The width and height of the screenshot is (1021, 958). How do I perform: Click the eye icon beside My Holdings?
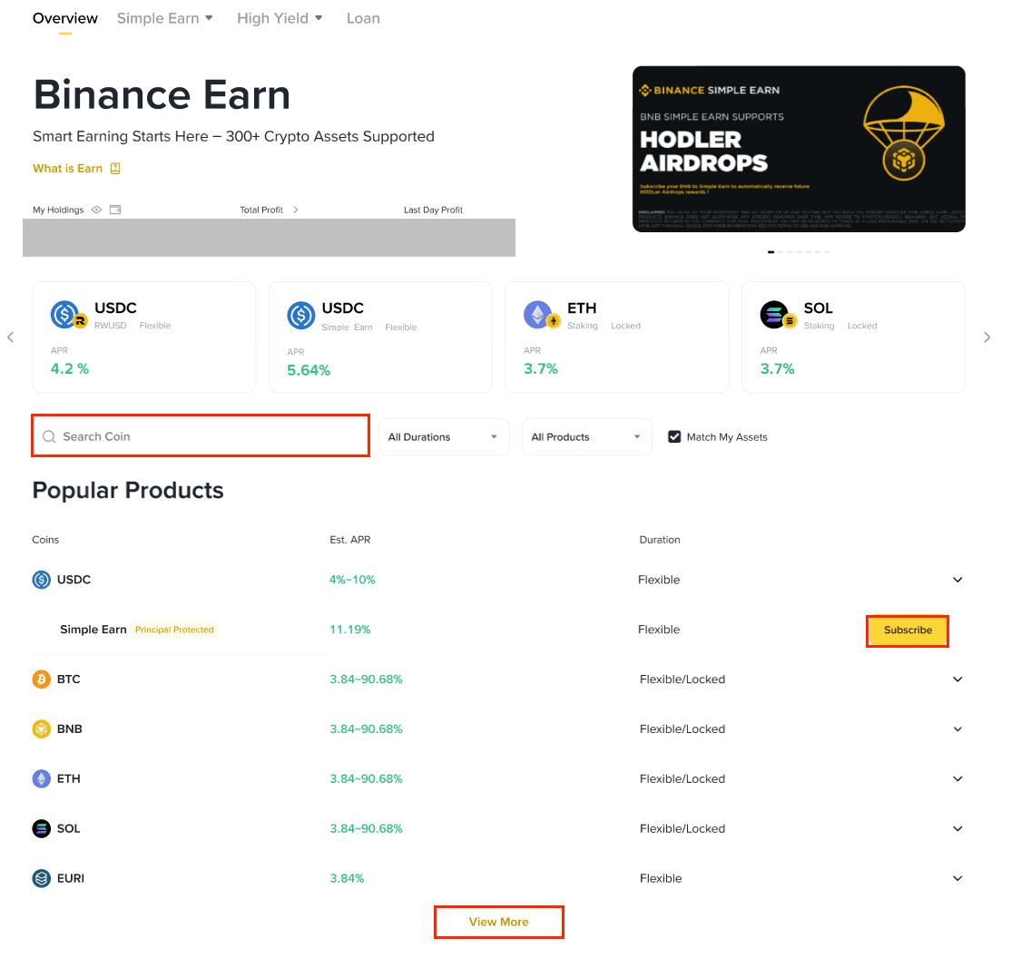coord(96,210)
